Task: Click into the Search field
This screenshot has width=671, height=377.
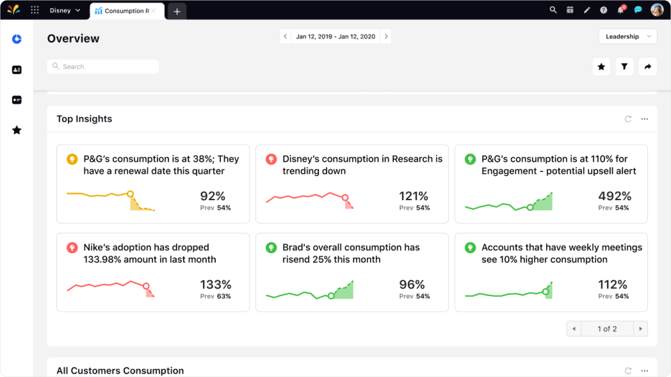Action: [x=103, y=66]
